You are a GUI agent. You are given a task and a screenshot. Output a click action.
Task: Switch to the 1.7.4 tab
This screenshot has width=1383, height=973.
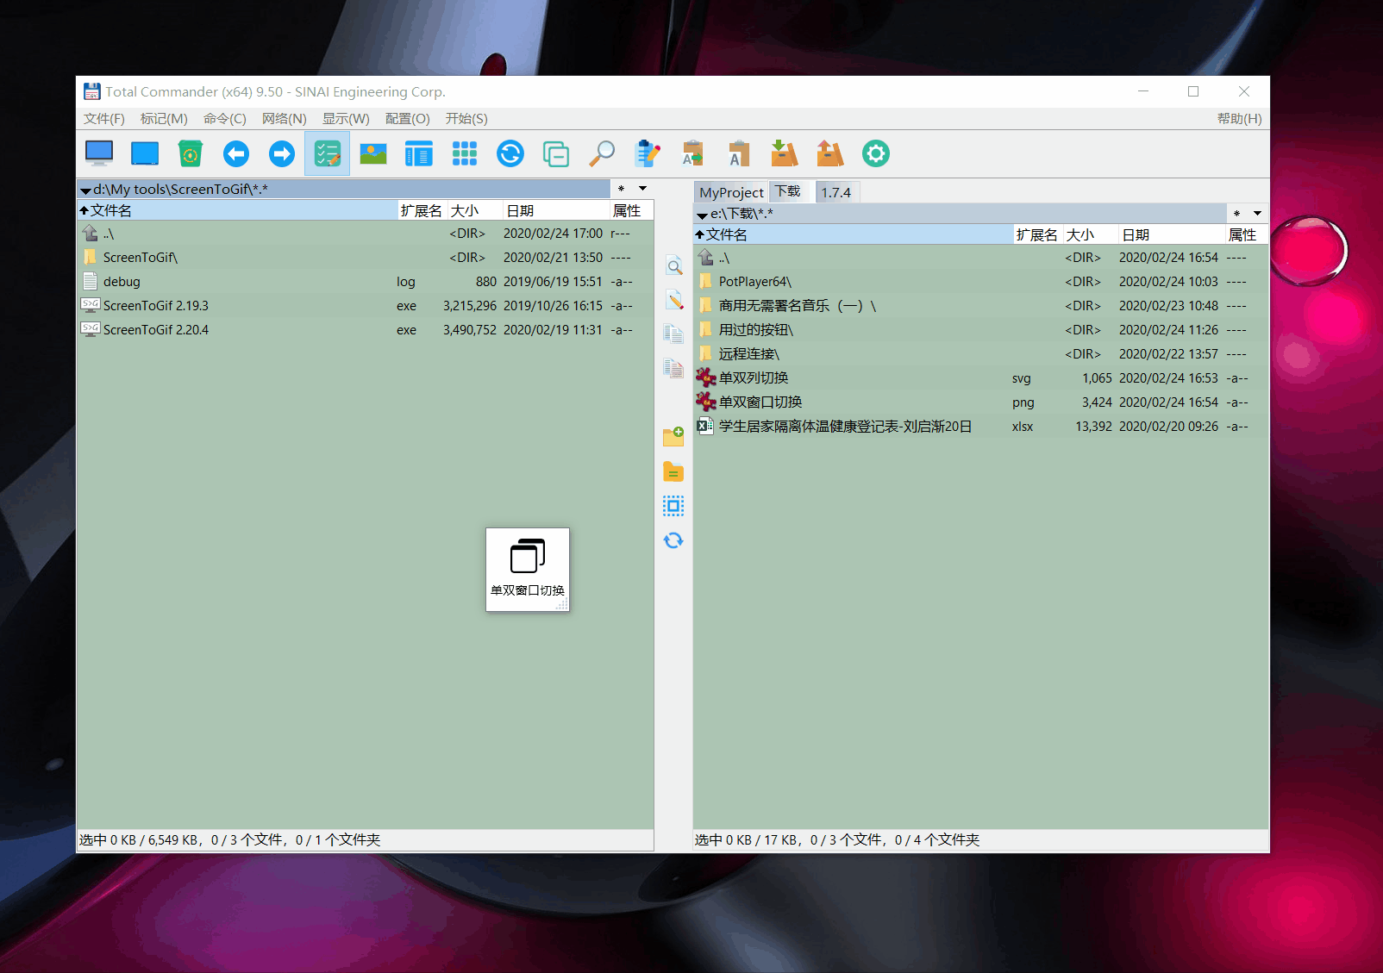click(835, 192)
